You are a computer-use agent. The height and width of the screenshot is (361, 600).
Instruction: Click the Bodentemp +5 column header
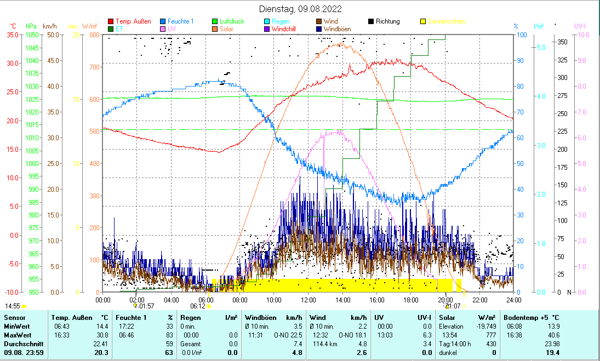click(527, 318)
